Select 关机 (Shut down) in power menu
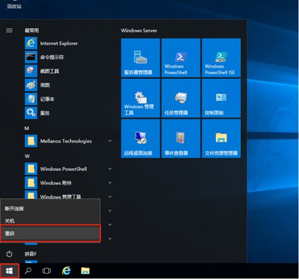The width and height of the screenshot is (299, 279). [50, 220]
